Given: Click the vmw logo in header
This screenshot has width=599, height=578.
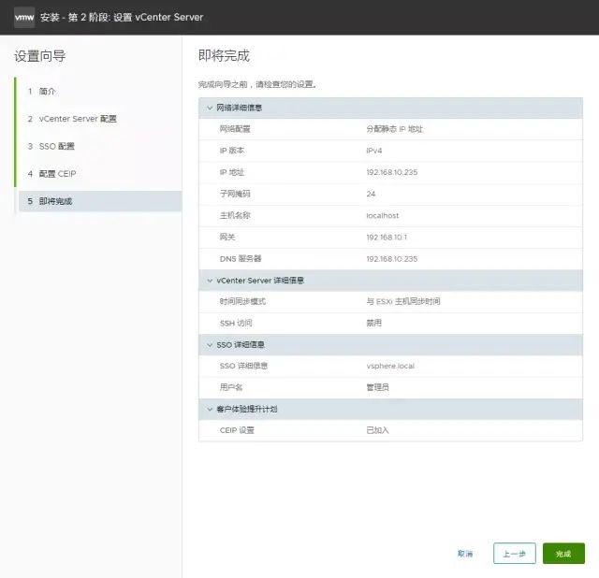Looking at the screenshot, I should (x=24, y=17).
